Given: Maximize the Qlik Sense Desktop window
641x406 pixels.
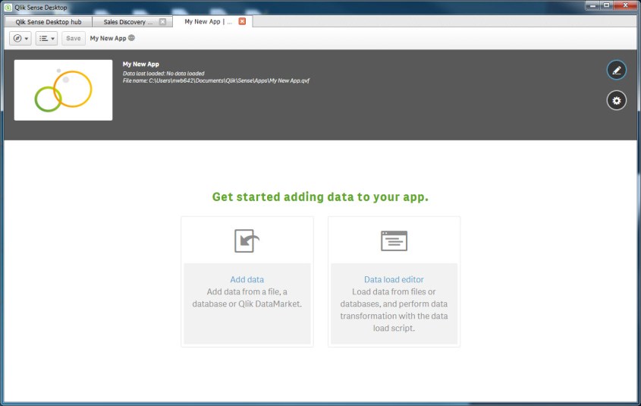Looking at the screenshot, I should coord(607,6).
